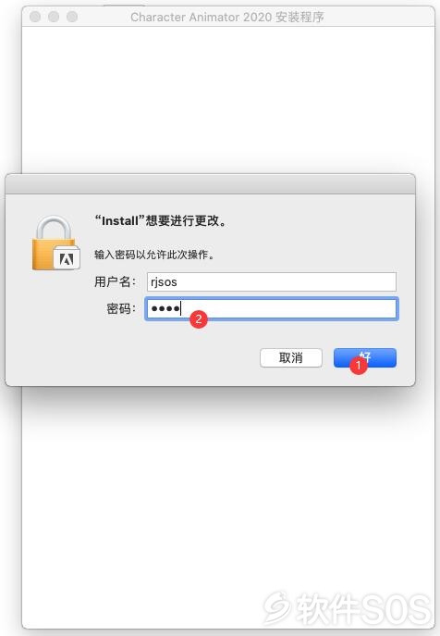Click the 输入密码以允许此次操作 message text
Viewport: 440px width, 636px height.
pyautogui.click(x=154, y=255)
